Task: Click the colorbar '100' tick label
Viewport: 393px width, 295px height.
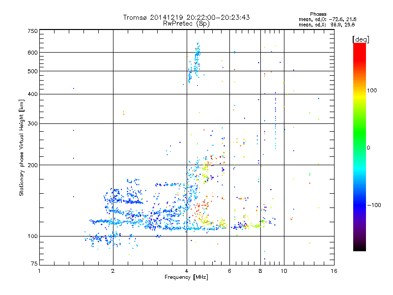Action: pyautogui.click(x=372, y=90)
